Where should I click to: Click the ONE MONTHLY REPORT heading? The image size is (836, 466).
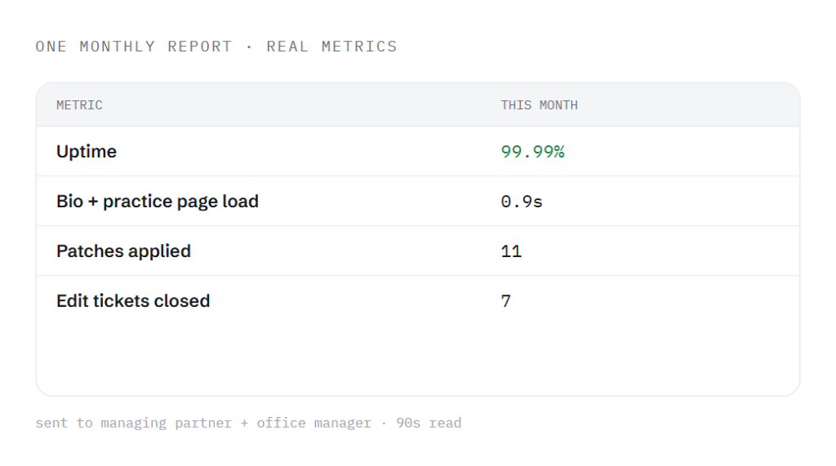134,47
